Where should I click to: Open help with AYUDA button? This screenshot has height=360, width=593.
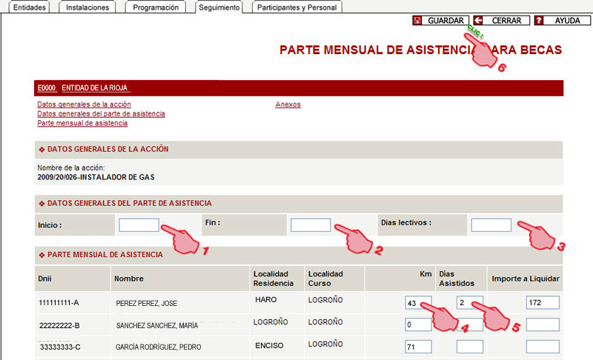[563, 21]
